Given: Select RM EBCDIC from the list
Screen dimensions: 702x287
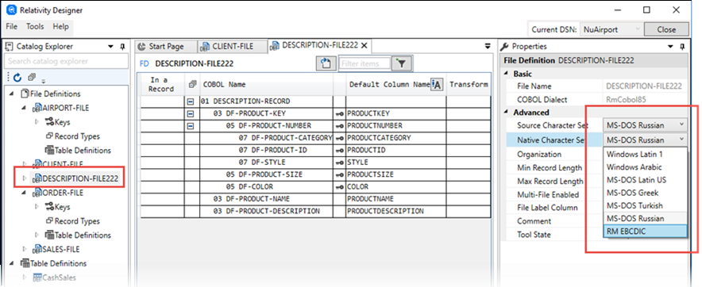Looking at the screenshot, I should (645, 232).
